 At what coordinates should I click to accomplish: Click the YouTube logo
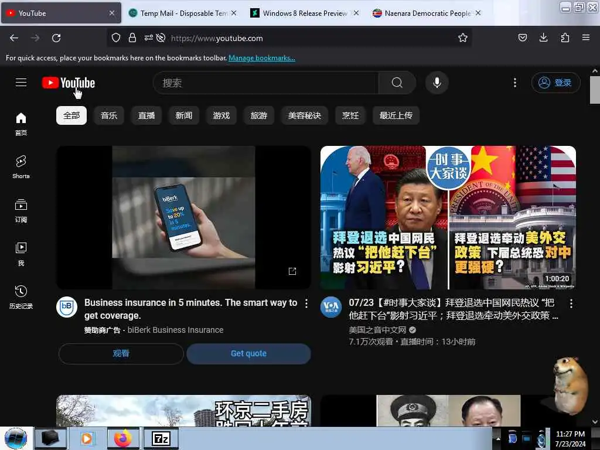pos(69,83)
